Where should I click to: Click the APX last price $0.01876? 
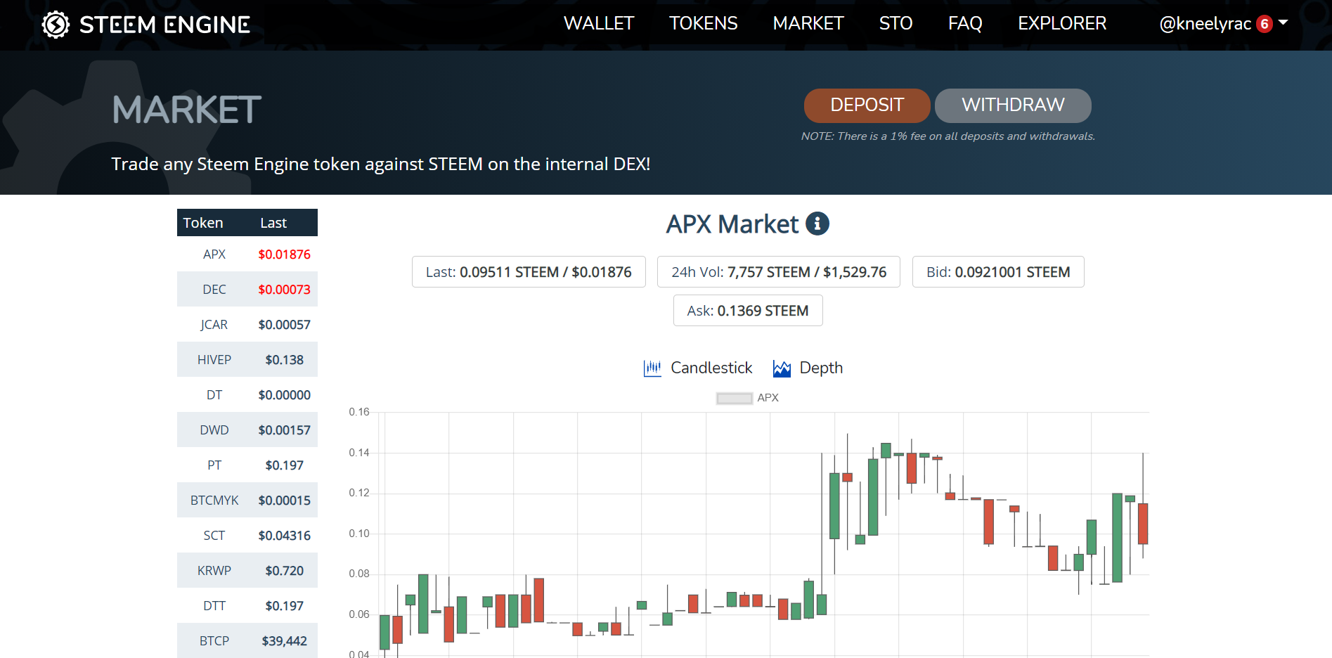[x=284, y=254]
